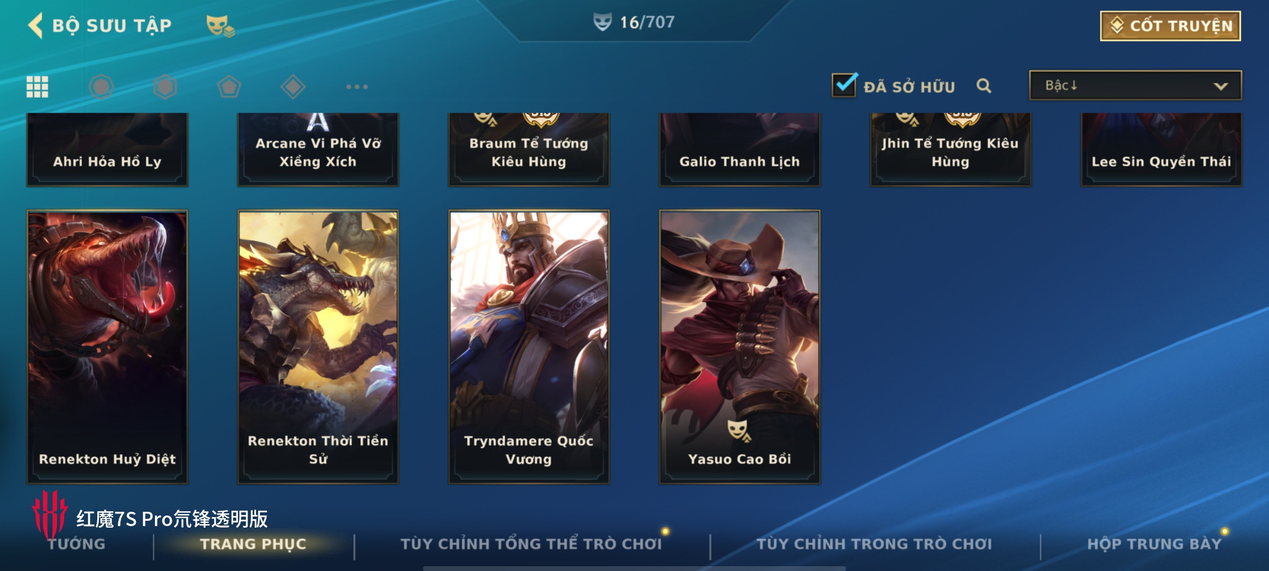The image size is (1269, 571).
Task: Filter by the diamond rarity icon
Action: (293, 87)
